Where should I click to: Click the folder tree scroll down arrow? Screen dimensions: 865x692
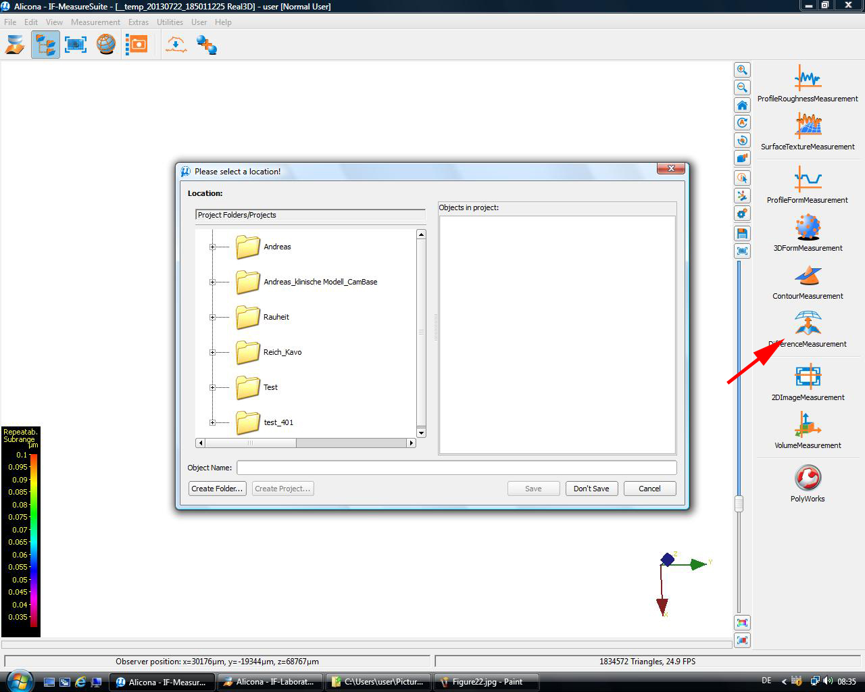[421, 432]
